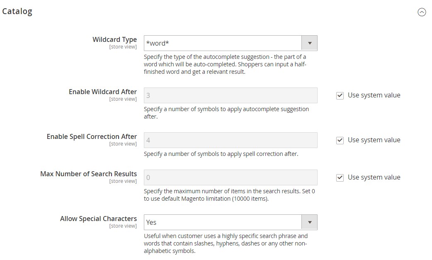
Task: Click the Enable Wildcard After label text
Action: pos(102,92)
